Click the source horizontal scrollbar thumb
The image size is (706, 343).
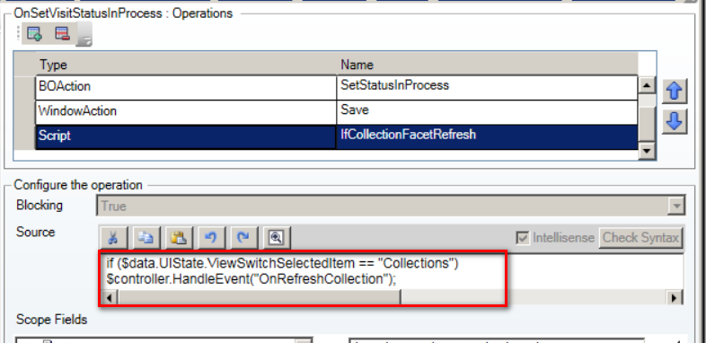pyautogui.click(x=259, y=297)
